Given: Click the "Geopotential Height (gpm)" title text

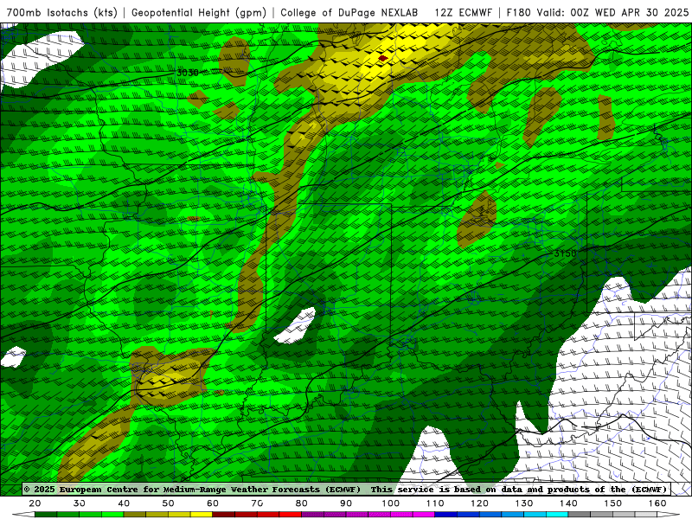Looking at the screenshot, I should pos(199,12).
